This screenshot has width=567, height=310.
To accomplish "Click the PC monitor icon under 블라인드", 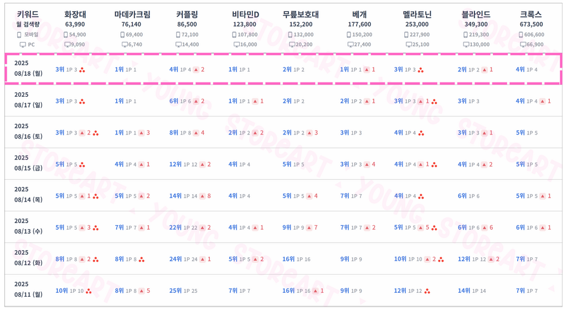I will [x=466, y=44].
